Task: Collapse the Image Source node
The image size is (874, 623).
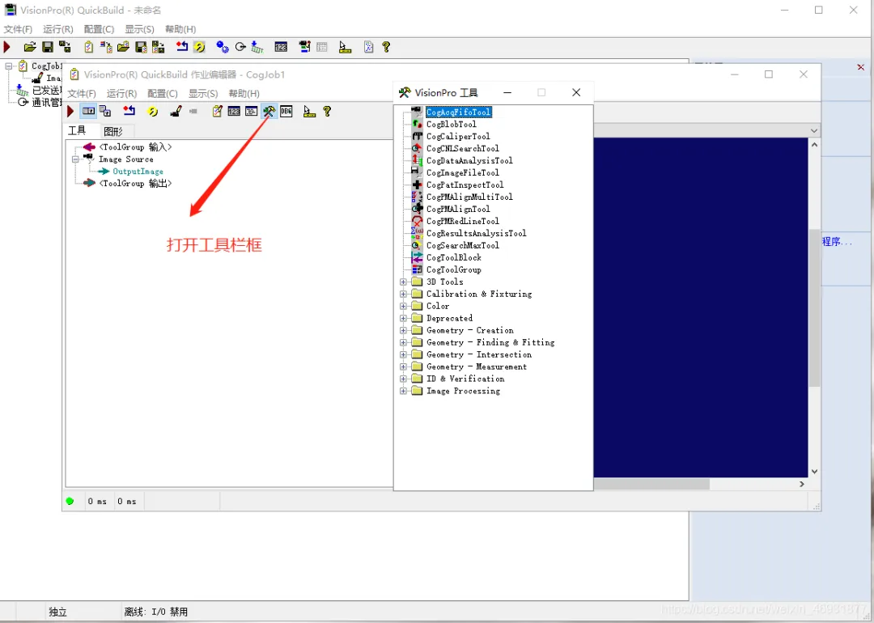Action: coord(75,159)
